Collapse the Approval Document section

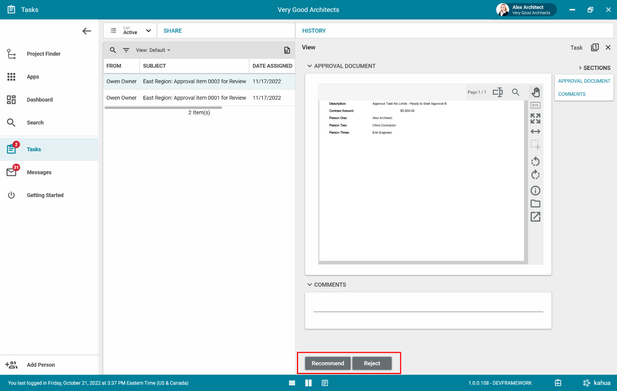(310, 66)
